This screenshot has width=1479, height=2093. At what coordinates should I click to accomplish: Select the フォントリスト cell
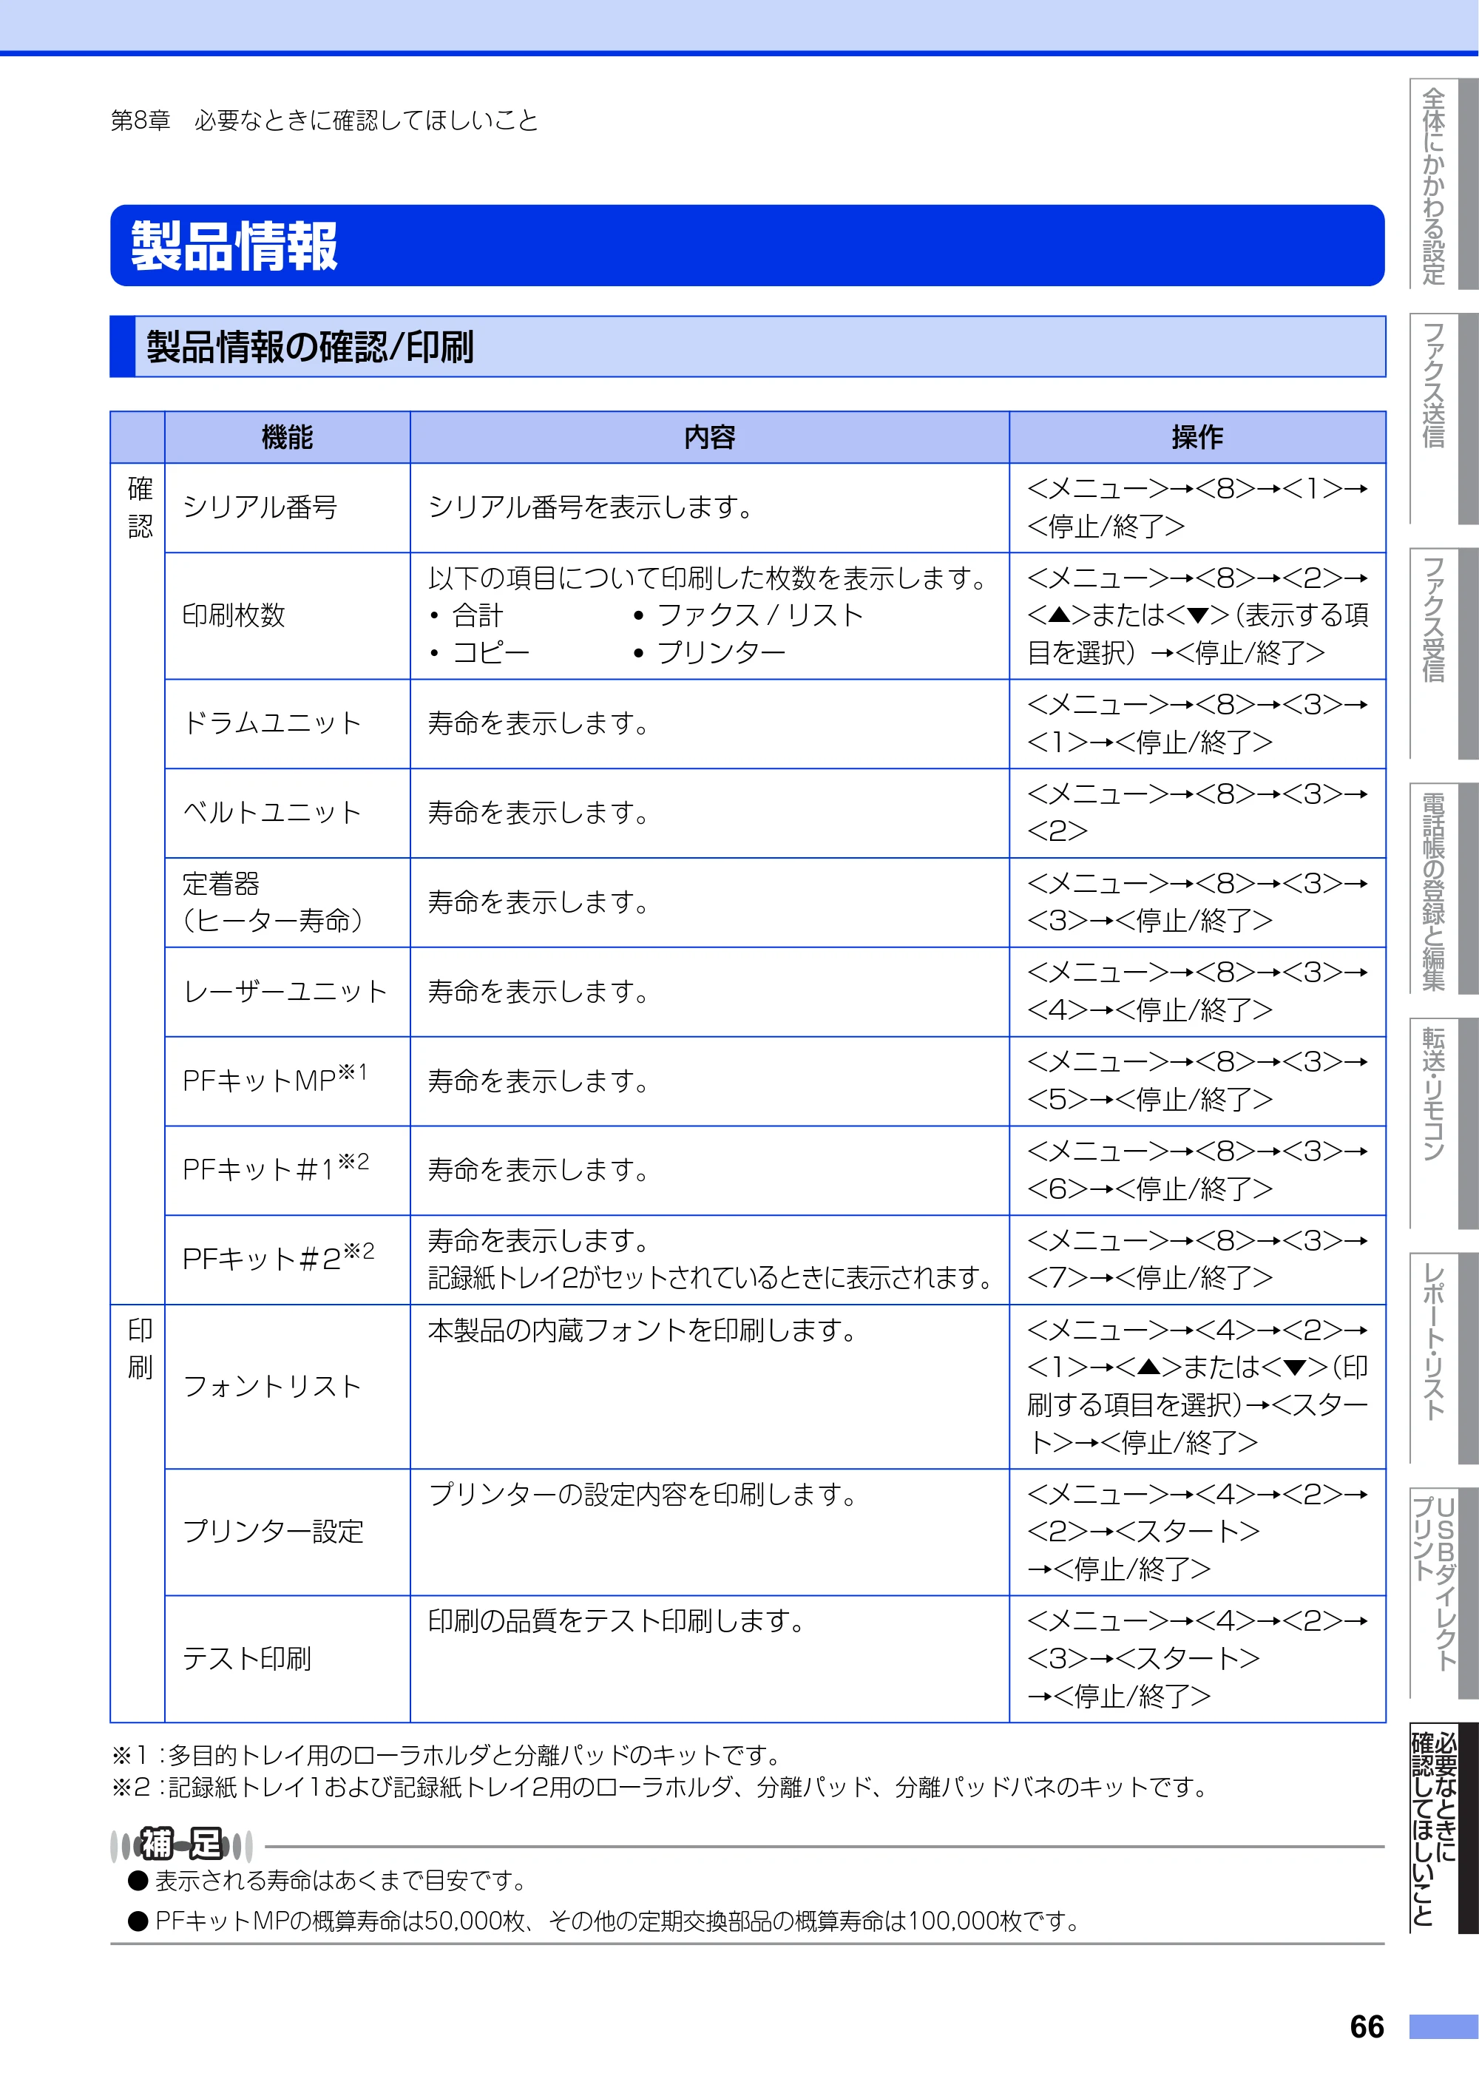click(287, 1387)
